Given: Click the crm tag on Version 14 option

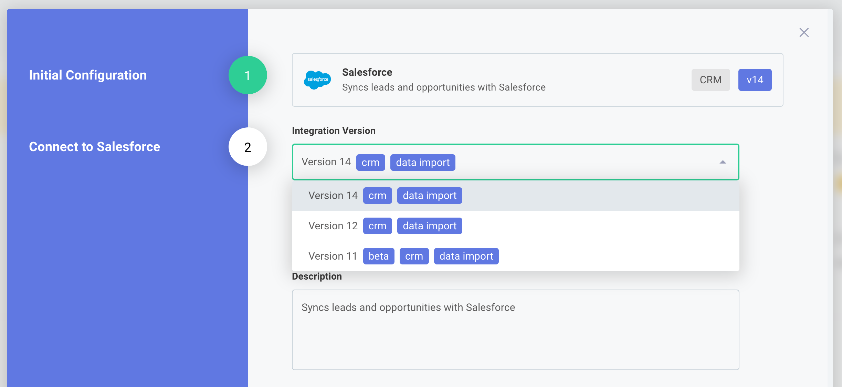Looking at the screenshot, I should click(x=377, y=195).
